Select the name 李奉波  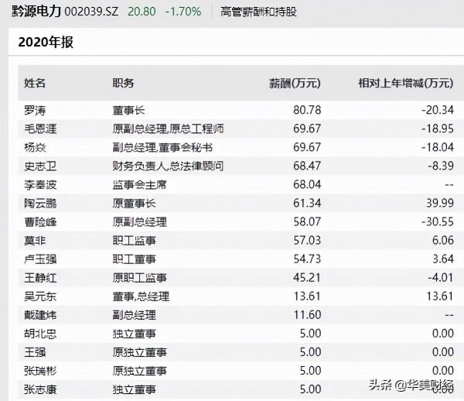pyautogui.click(x=40, y=185)
